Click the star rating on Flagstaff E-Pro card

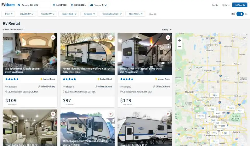pyautogui.click(x=127, y=79)
